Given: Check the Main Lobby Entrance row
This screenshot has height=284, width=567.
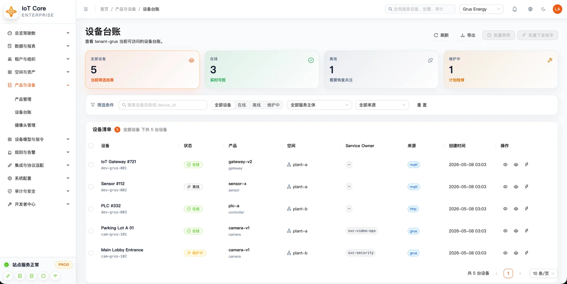Looking at the screenshot, I should (91, 253).
